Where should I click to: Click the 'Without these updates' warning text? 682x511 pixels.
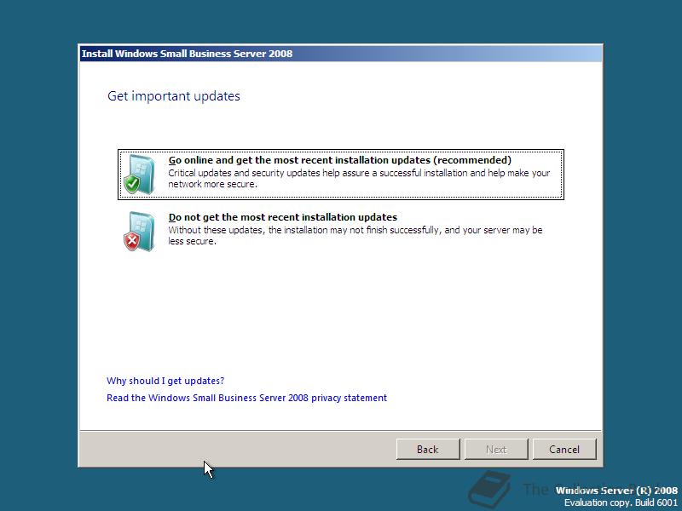[355, 236]
